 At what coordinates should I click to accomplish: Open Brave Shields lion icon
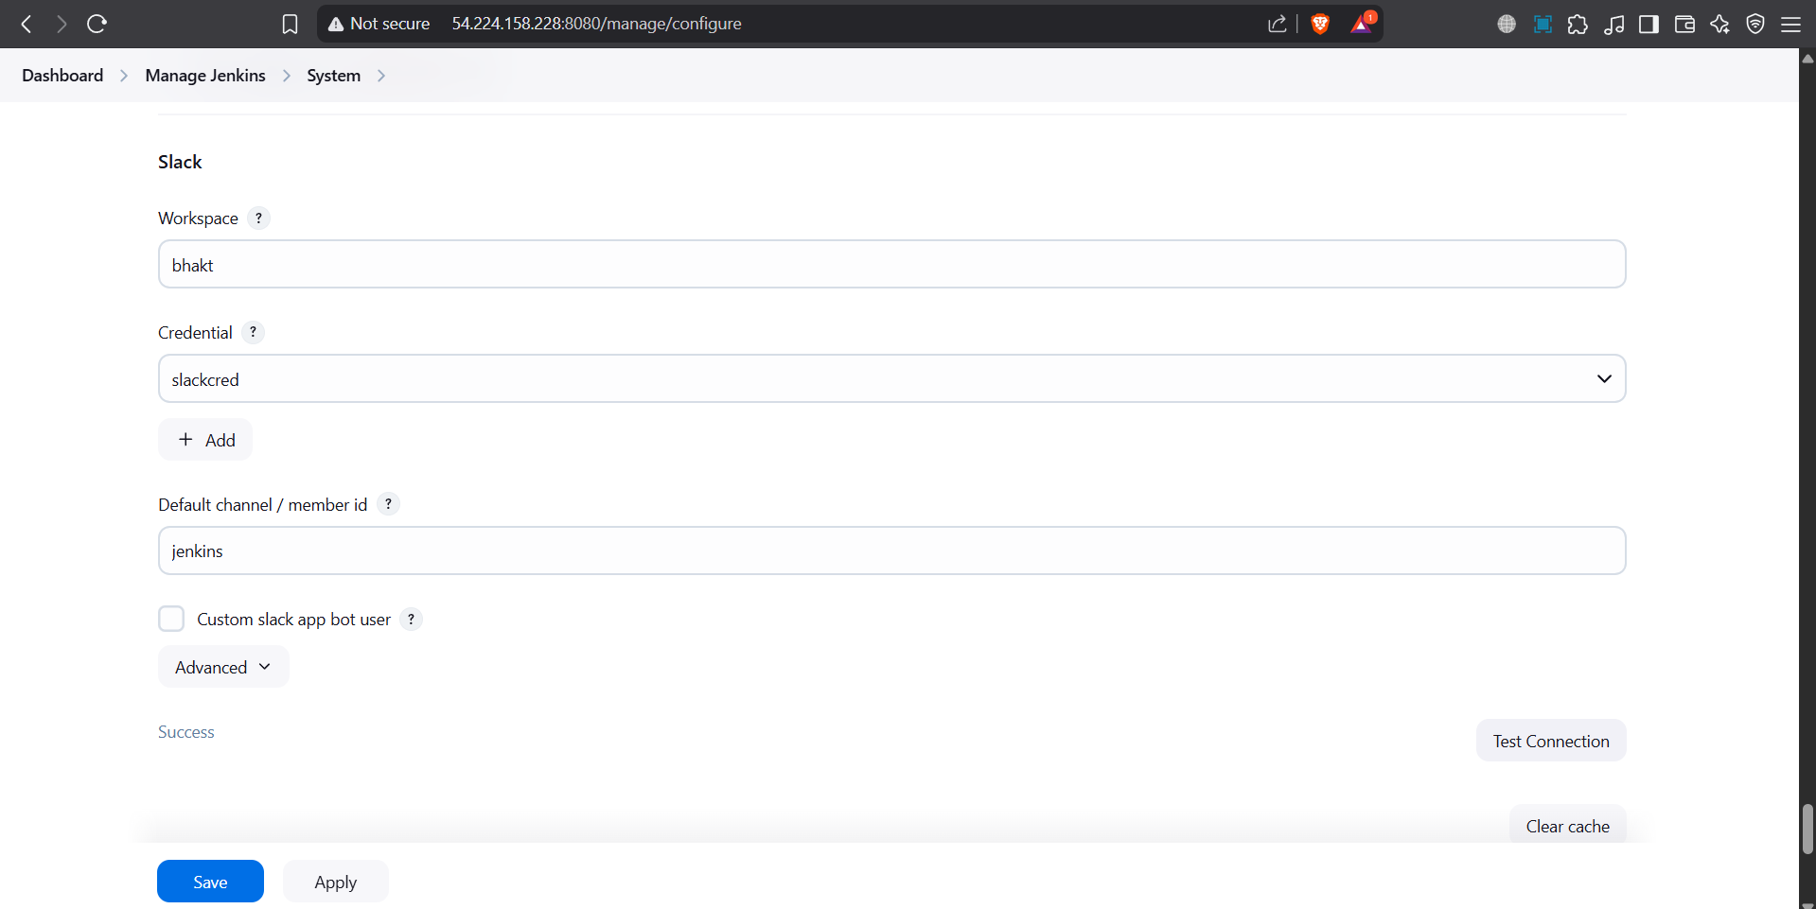click(1320, 24)
